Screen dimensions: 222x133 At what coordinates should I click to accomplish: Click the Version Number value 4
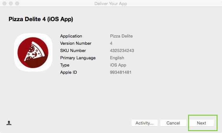pyautogui.click(x=111, y=43)
